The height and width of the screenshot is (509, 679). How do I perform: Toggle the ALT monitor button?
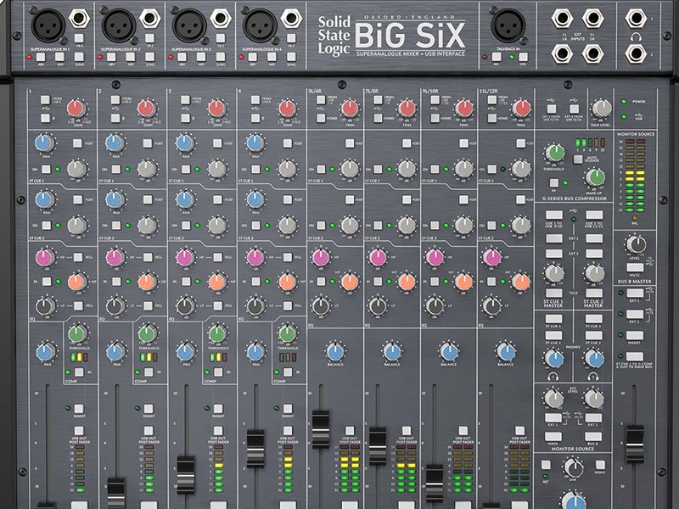[x=546, y=465]
